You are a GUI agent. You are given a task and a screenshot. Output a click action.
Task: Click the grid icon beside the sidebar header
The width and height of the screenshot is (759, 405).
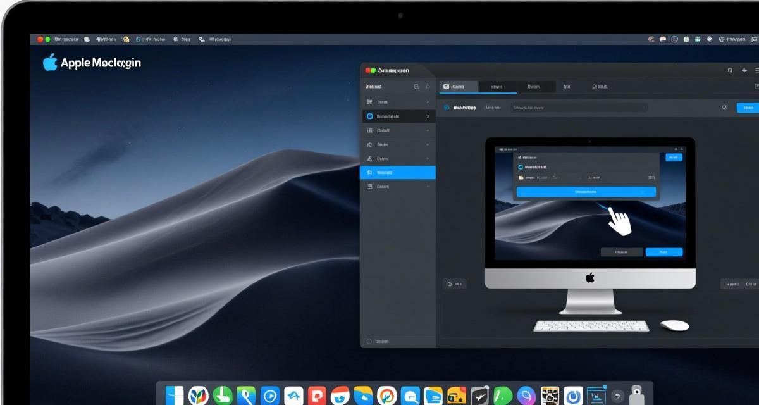tap(416, 86)
